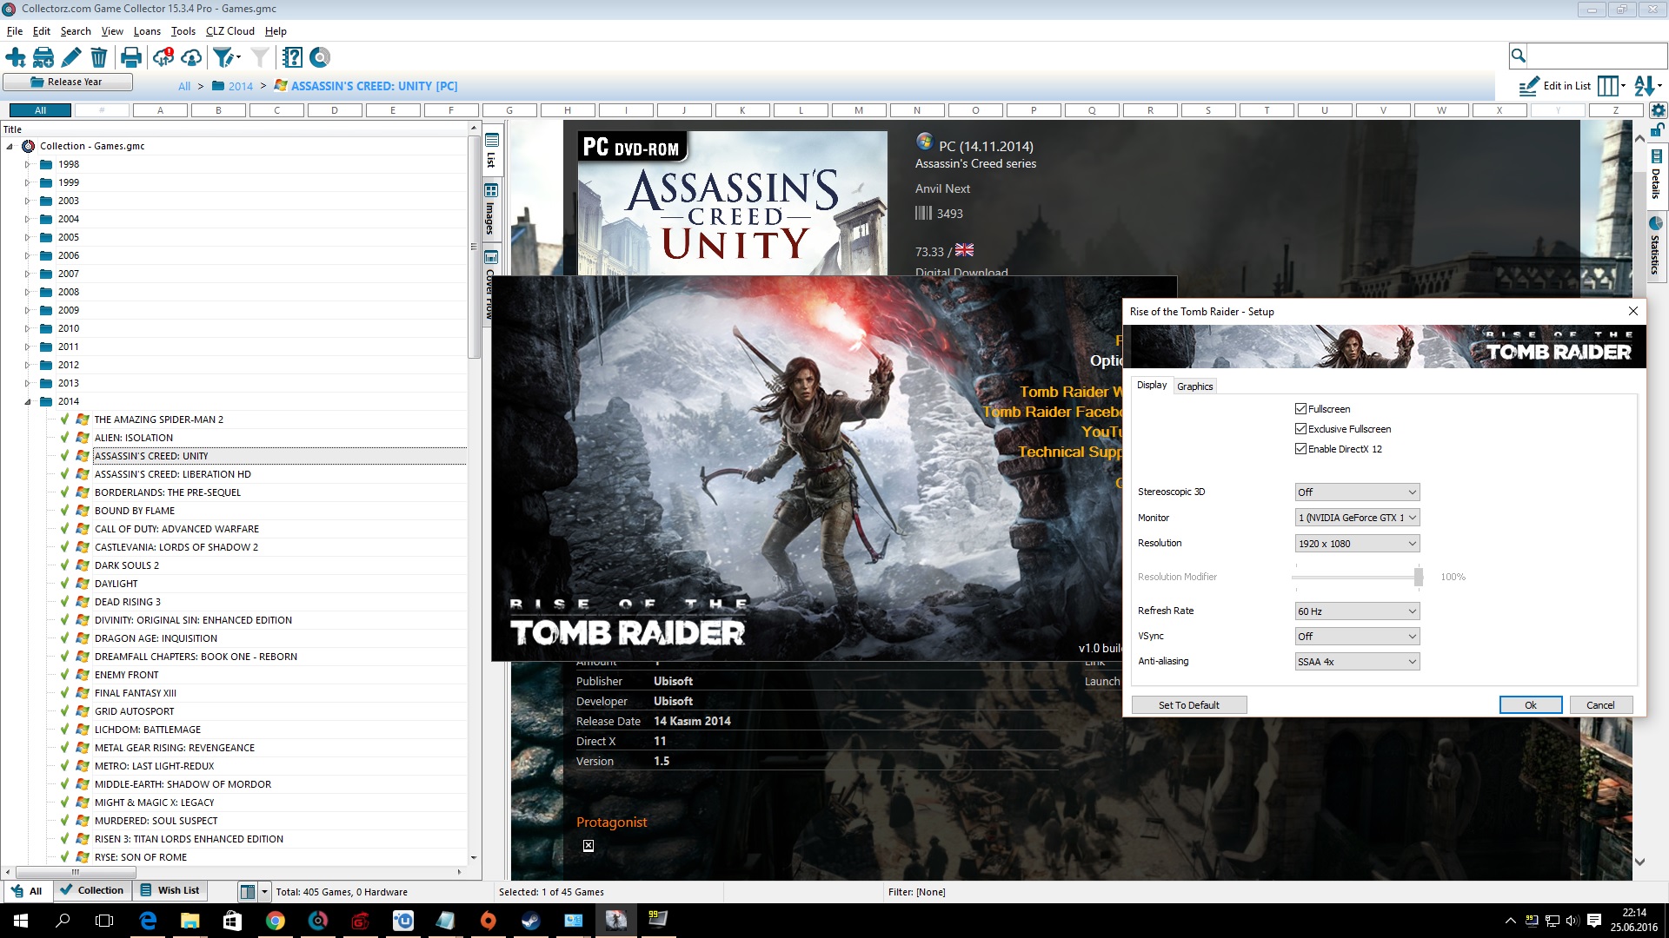Open the Resolution dropdown
This screenshot has width=1669, height=938.
pyautogui.click(x=1357, y=544)
